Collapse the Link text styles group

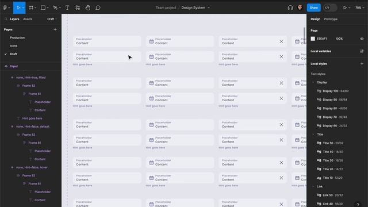[313, 186]
